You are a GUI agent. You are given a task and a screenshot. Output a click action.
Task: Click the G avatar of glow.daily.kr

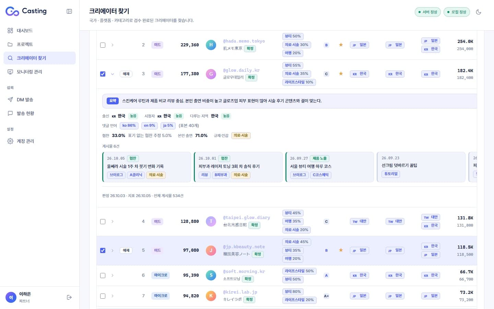coord(211,74)
